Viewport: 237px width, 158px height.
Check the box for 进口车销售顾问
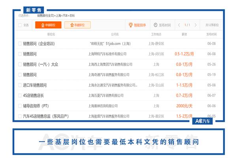[x=20, y=85]
